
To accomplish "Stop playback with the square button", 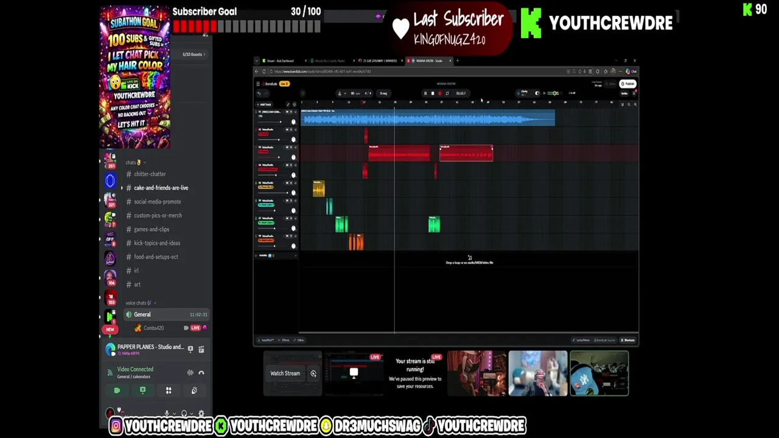I will [433, 93].
